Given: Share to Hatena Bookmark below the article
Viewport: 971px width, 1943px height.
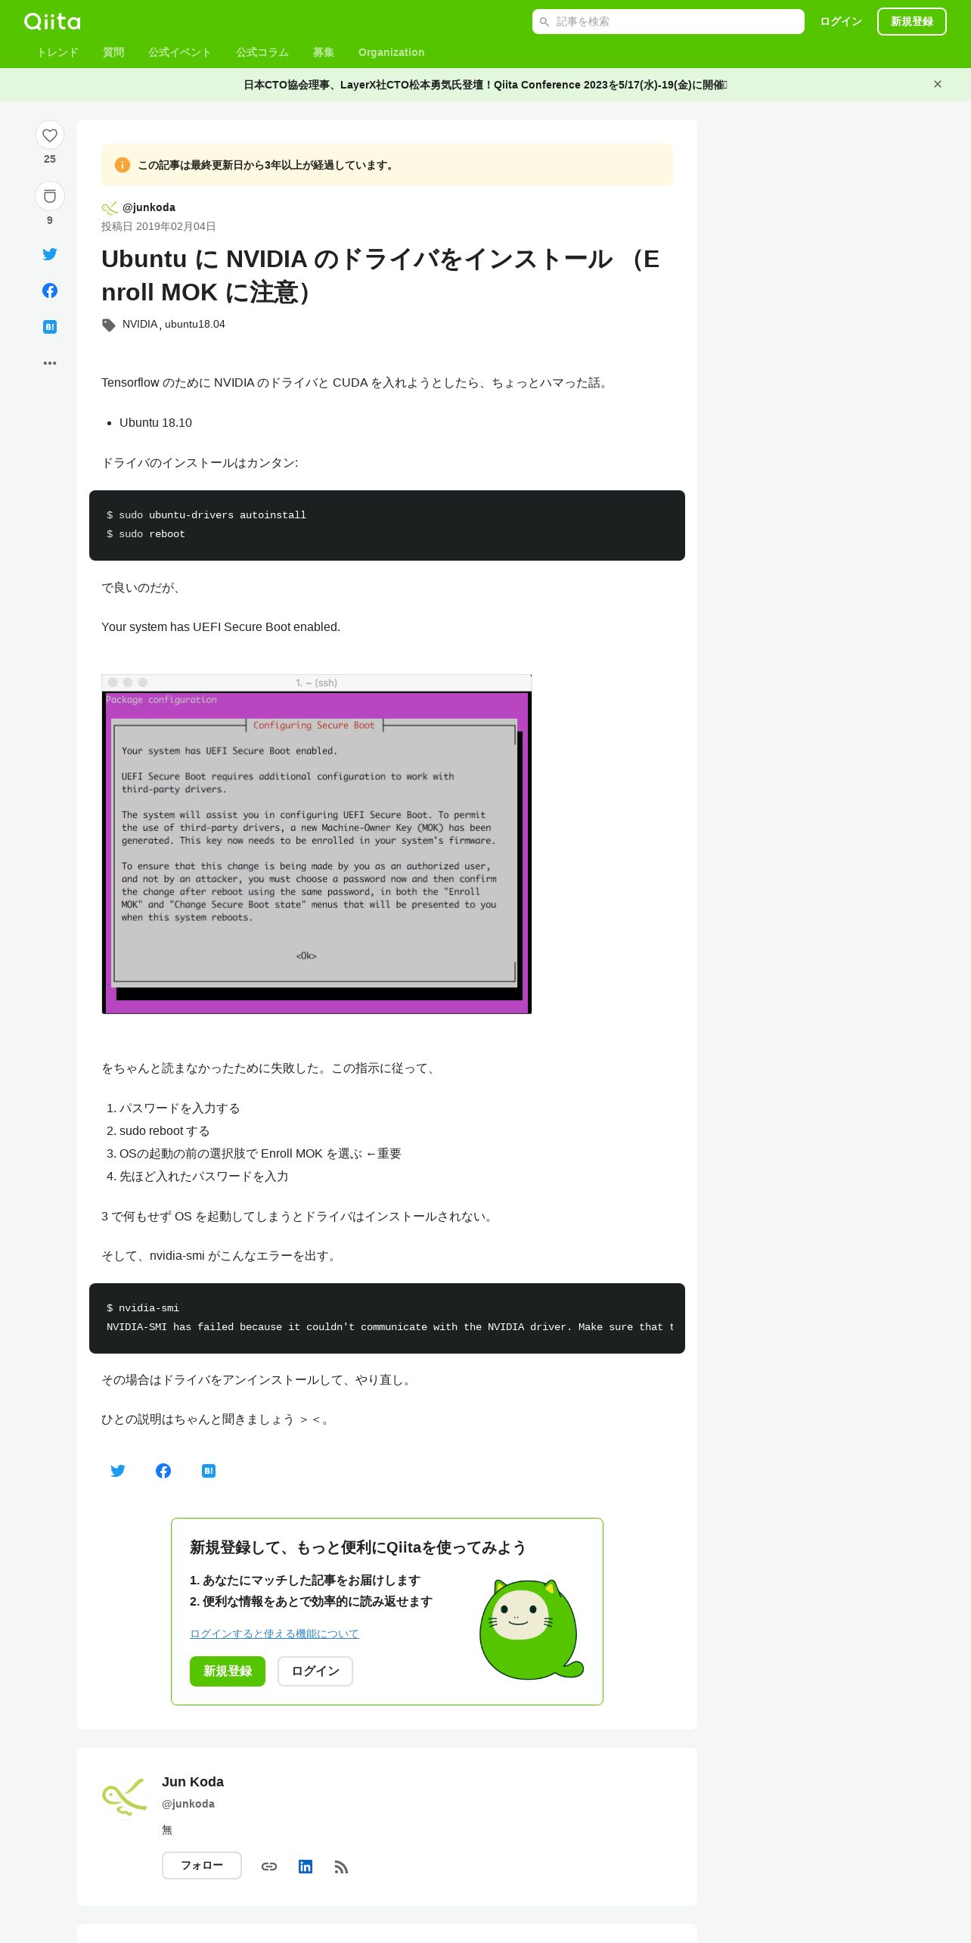Looking at the screenshot, I should [209, 1471].
